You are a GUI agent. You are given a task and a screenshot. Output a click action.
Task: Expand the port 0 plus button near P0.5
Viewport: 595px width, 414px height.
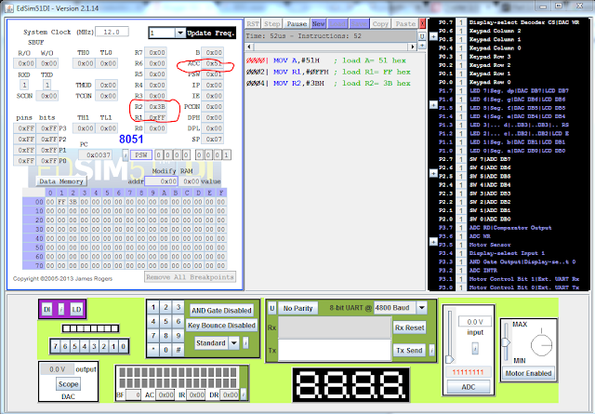point(433,36)
